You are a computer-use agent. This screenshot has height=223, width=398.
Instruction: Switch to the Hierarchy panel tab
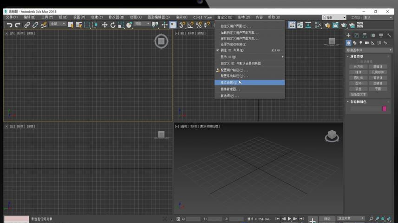(x=365, y=35)
